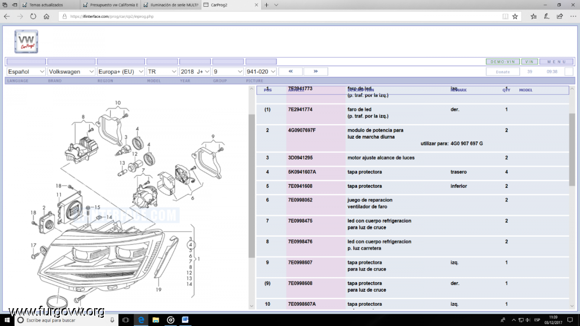Click part number 4G0907697F
Viewport: 580px width, 326px height.
tap(302, 130)
